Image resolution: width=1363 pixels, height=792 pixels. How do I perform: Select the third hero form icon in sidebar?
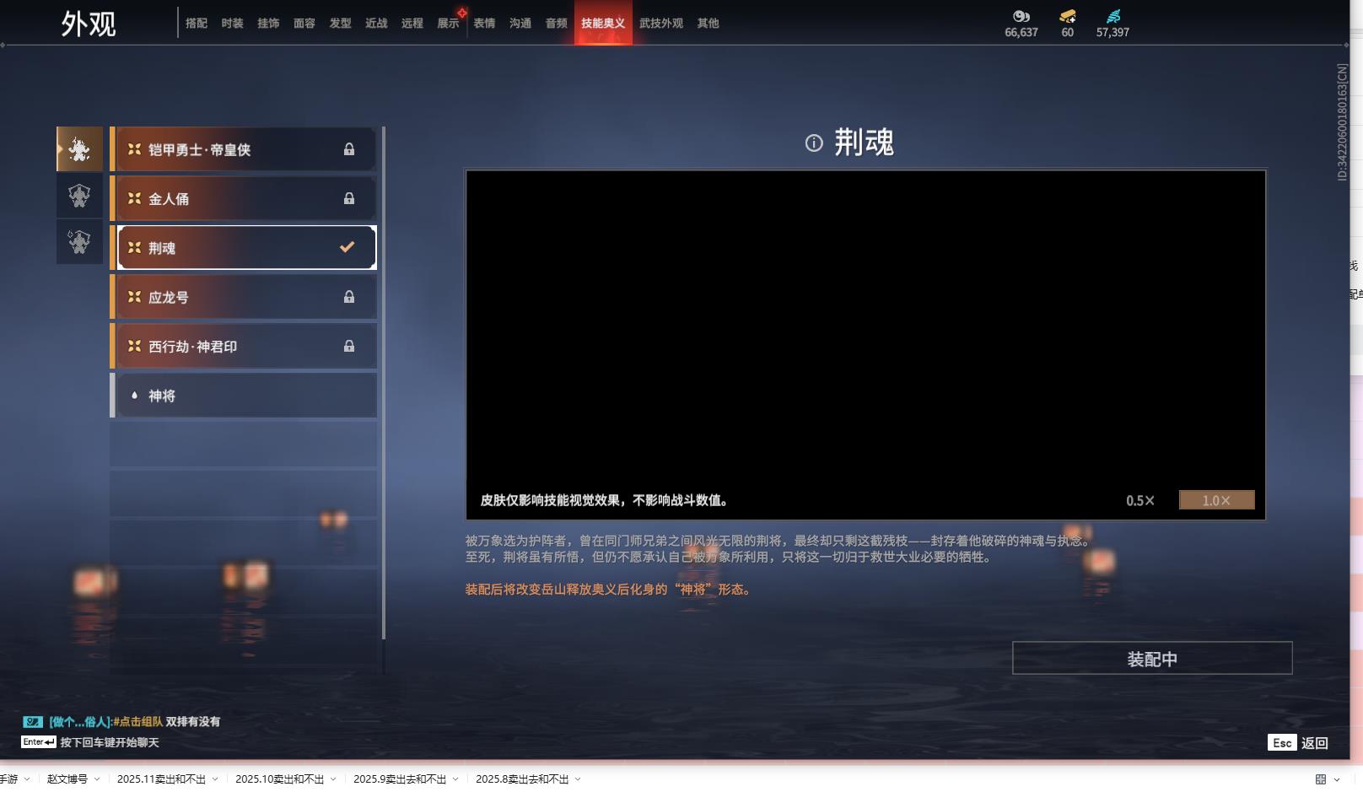click(79, 242)
